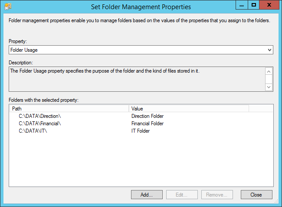This screenshot has height=207, width=282.
Task: Click the Close button at bottom
Action: pos(256,195)
